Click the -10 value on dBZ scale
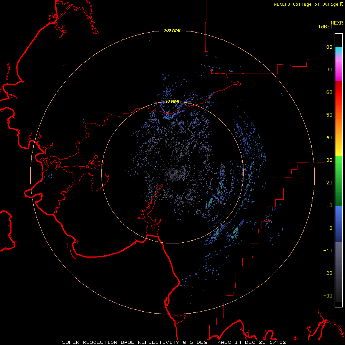This screenshot has height=345, width=345. point(328,251)
